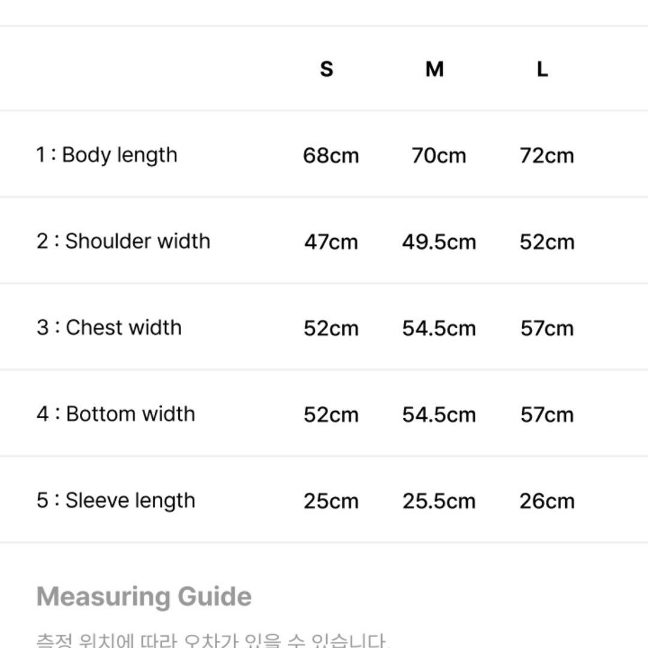Image resolution: width=648 pixels, height=648 pixels.
Task: Click the 68cm body length value
Action: coord(331,156)
